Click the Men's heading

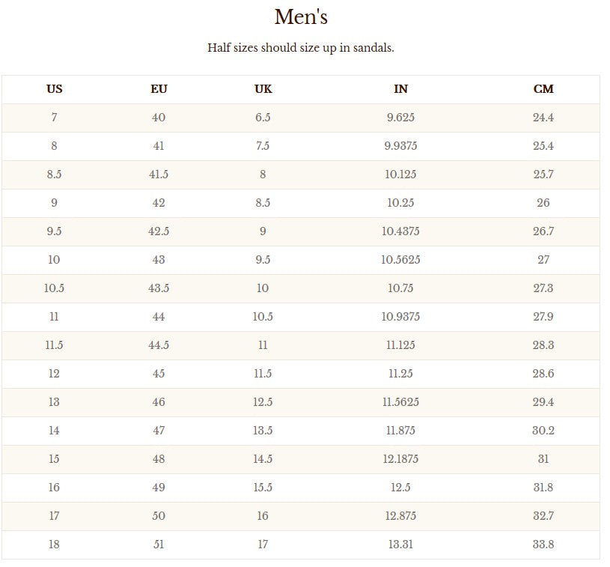point(301,17)
